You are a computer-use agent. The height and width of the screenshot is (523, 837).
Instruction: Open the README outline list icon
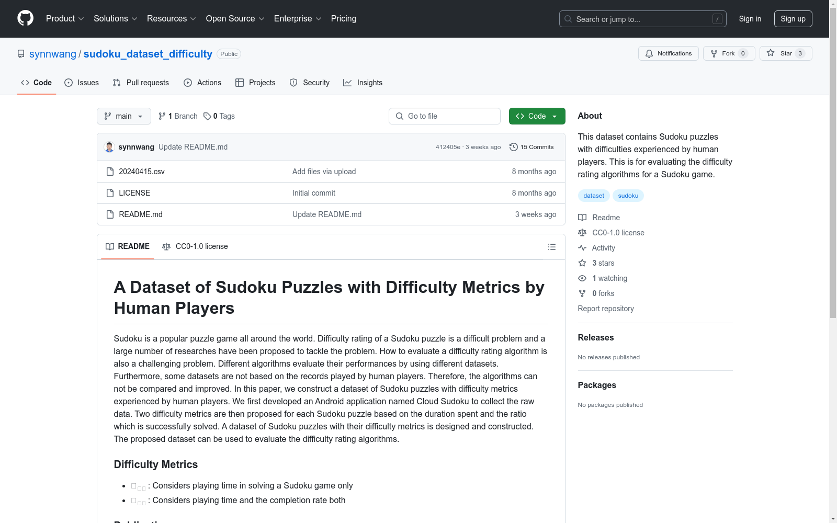(551, 247)
